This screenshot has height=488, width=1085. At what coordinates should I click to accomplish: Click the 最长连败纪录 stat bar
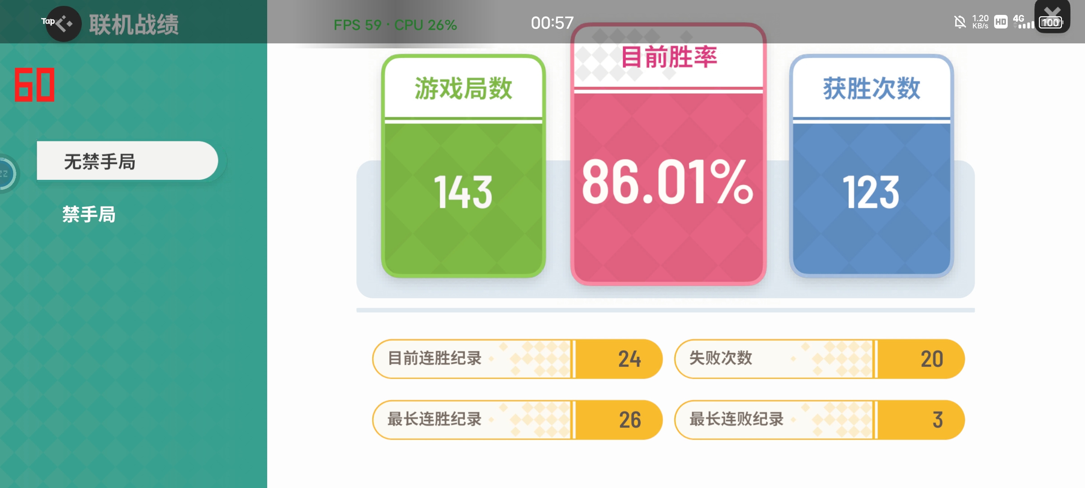(x=820, y=420)
